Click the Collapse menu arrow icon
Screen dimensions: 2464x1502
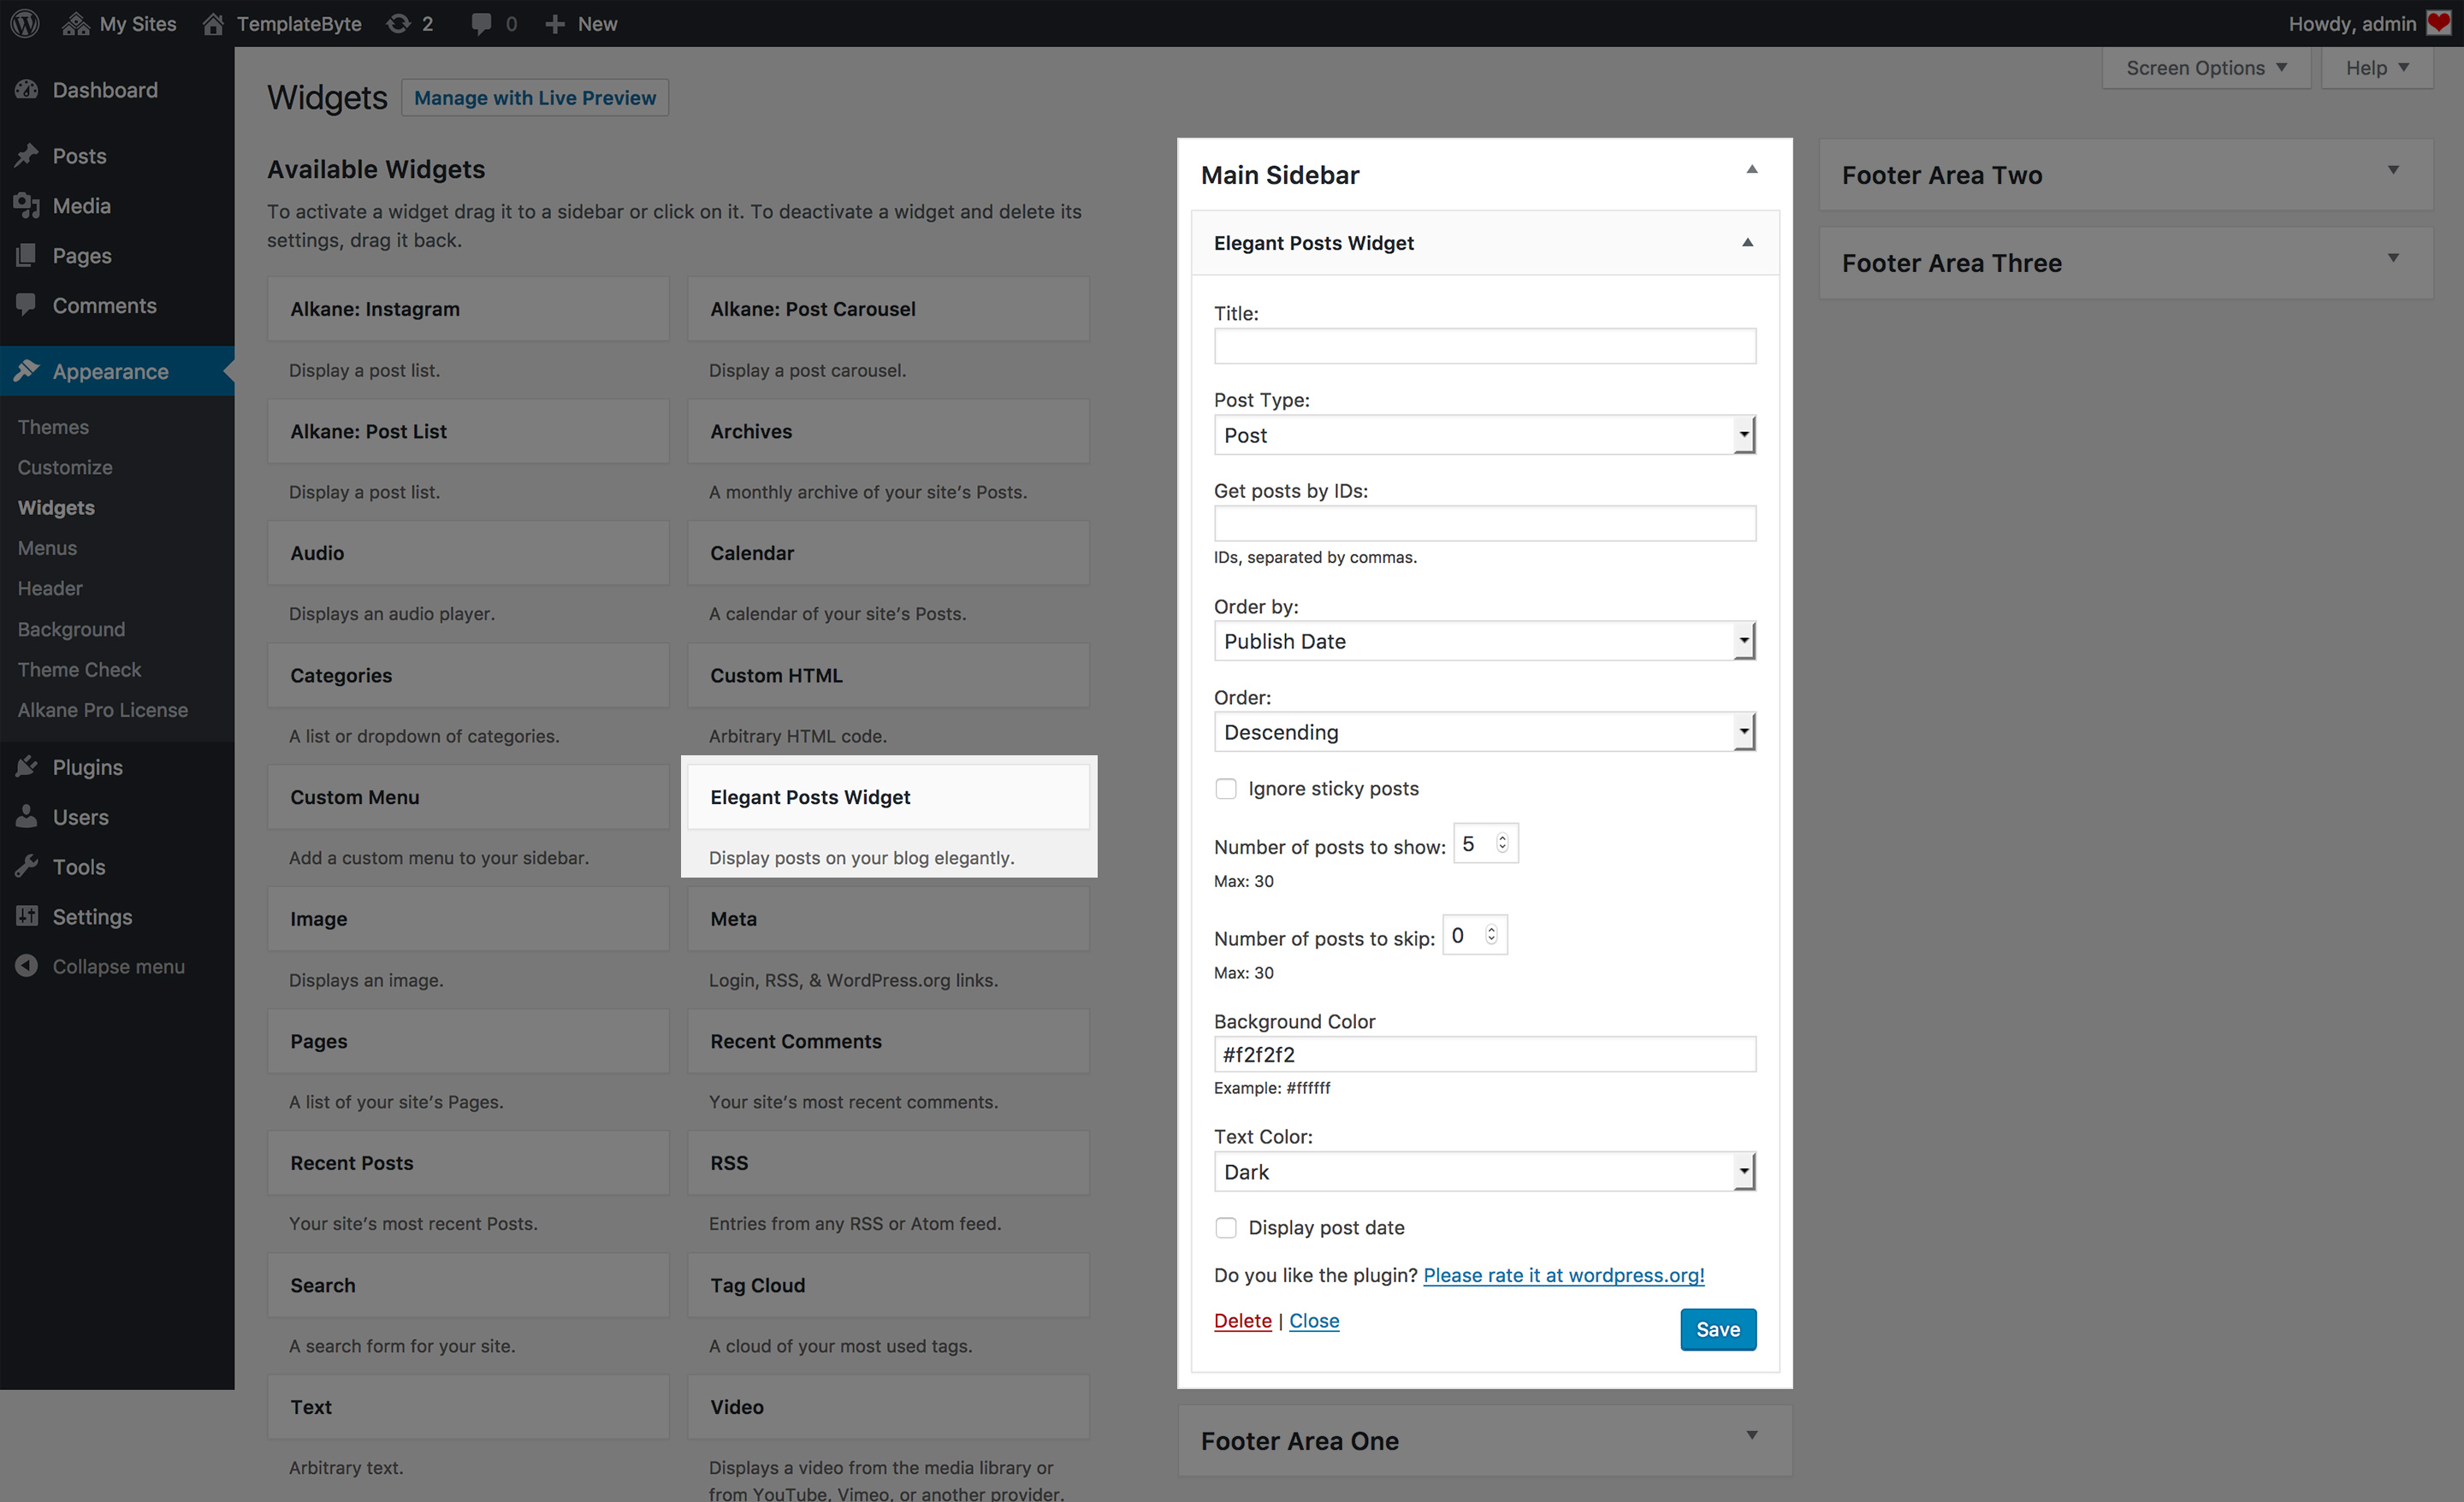[27, 966]
